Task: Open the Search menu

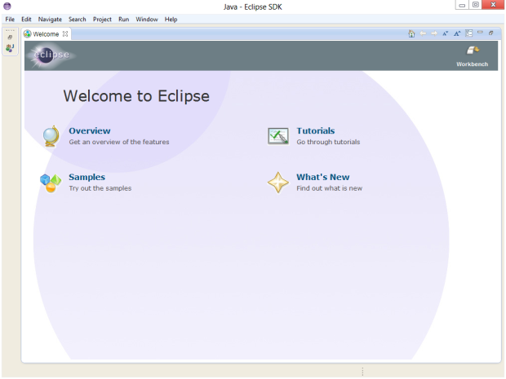Action: pyautogui.click(x=78, y=20)
